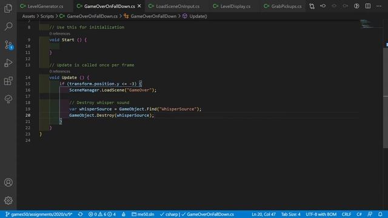Click the whisperSource variable on line 19
Image resolution: width=388 pixels, height=218 pixels.
point(95,109)
